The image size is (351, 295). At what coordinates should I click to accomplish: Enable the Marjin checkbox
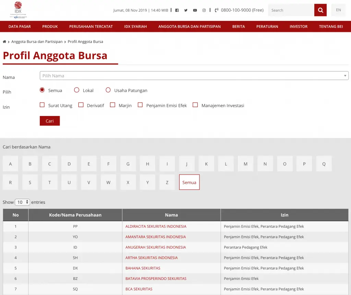(x=112, y=105)
